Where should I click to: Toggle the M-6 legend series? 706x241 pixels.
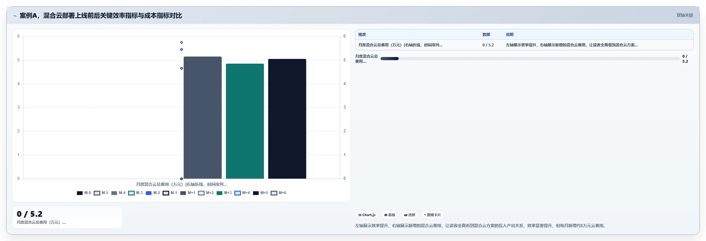84,193
